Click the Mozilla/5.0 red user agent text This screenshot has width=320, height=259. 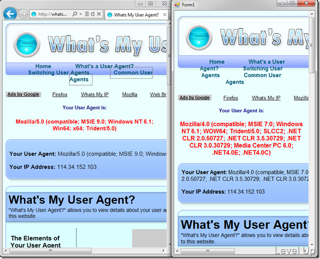85,125
